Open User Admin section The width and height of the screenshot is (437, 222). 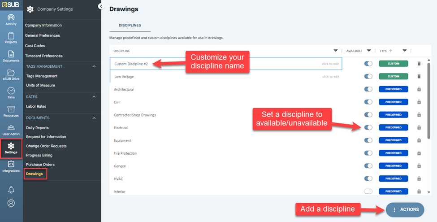point(11,130)
